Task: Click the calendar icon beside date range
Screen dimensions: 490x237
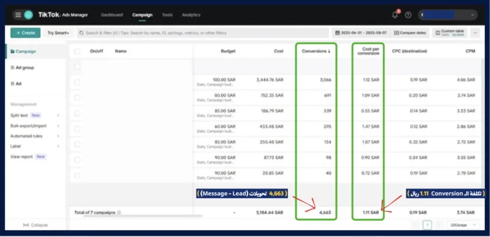Action: pos(338,32)
